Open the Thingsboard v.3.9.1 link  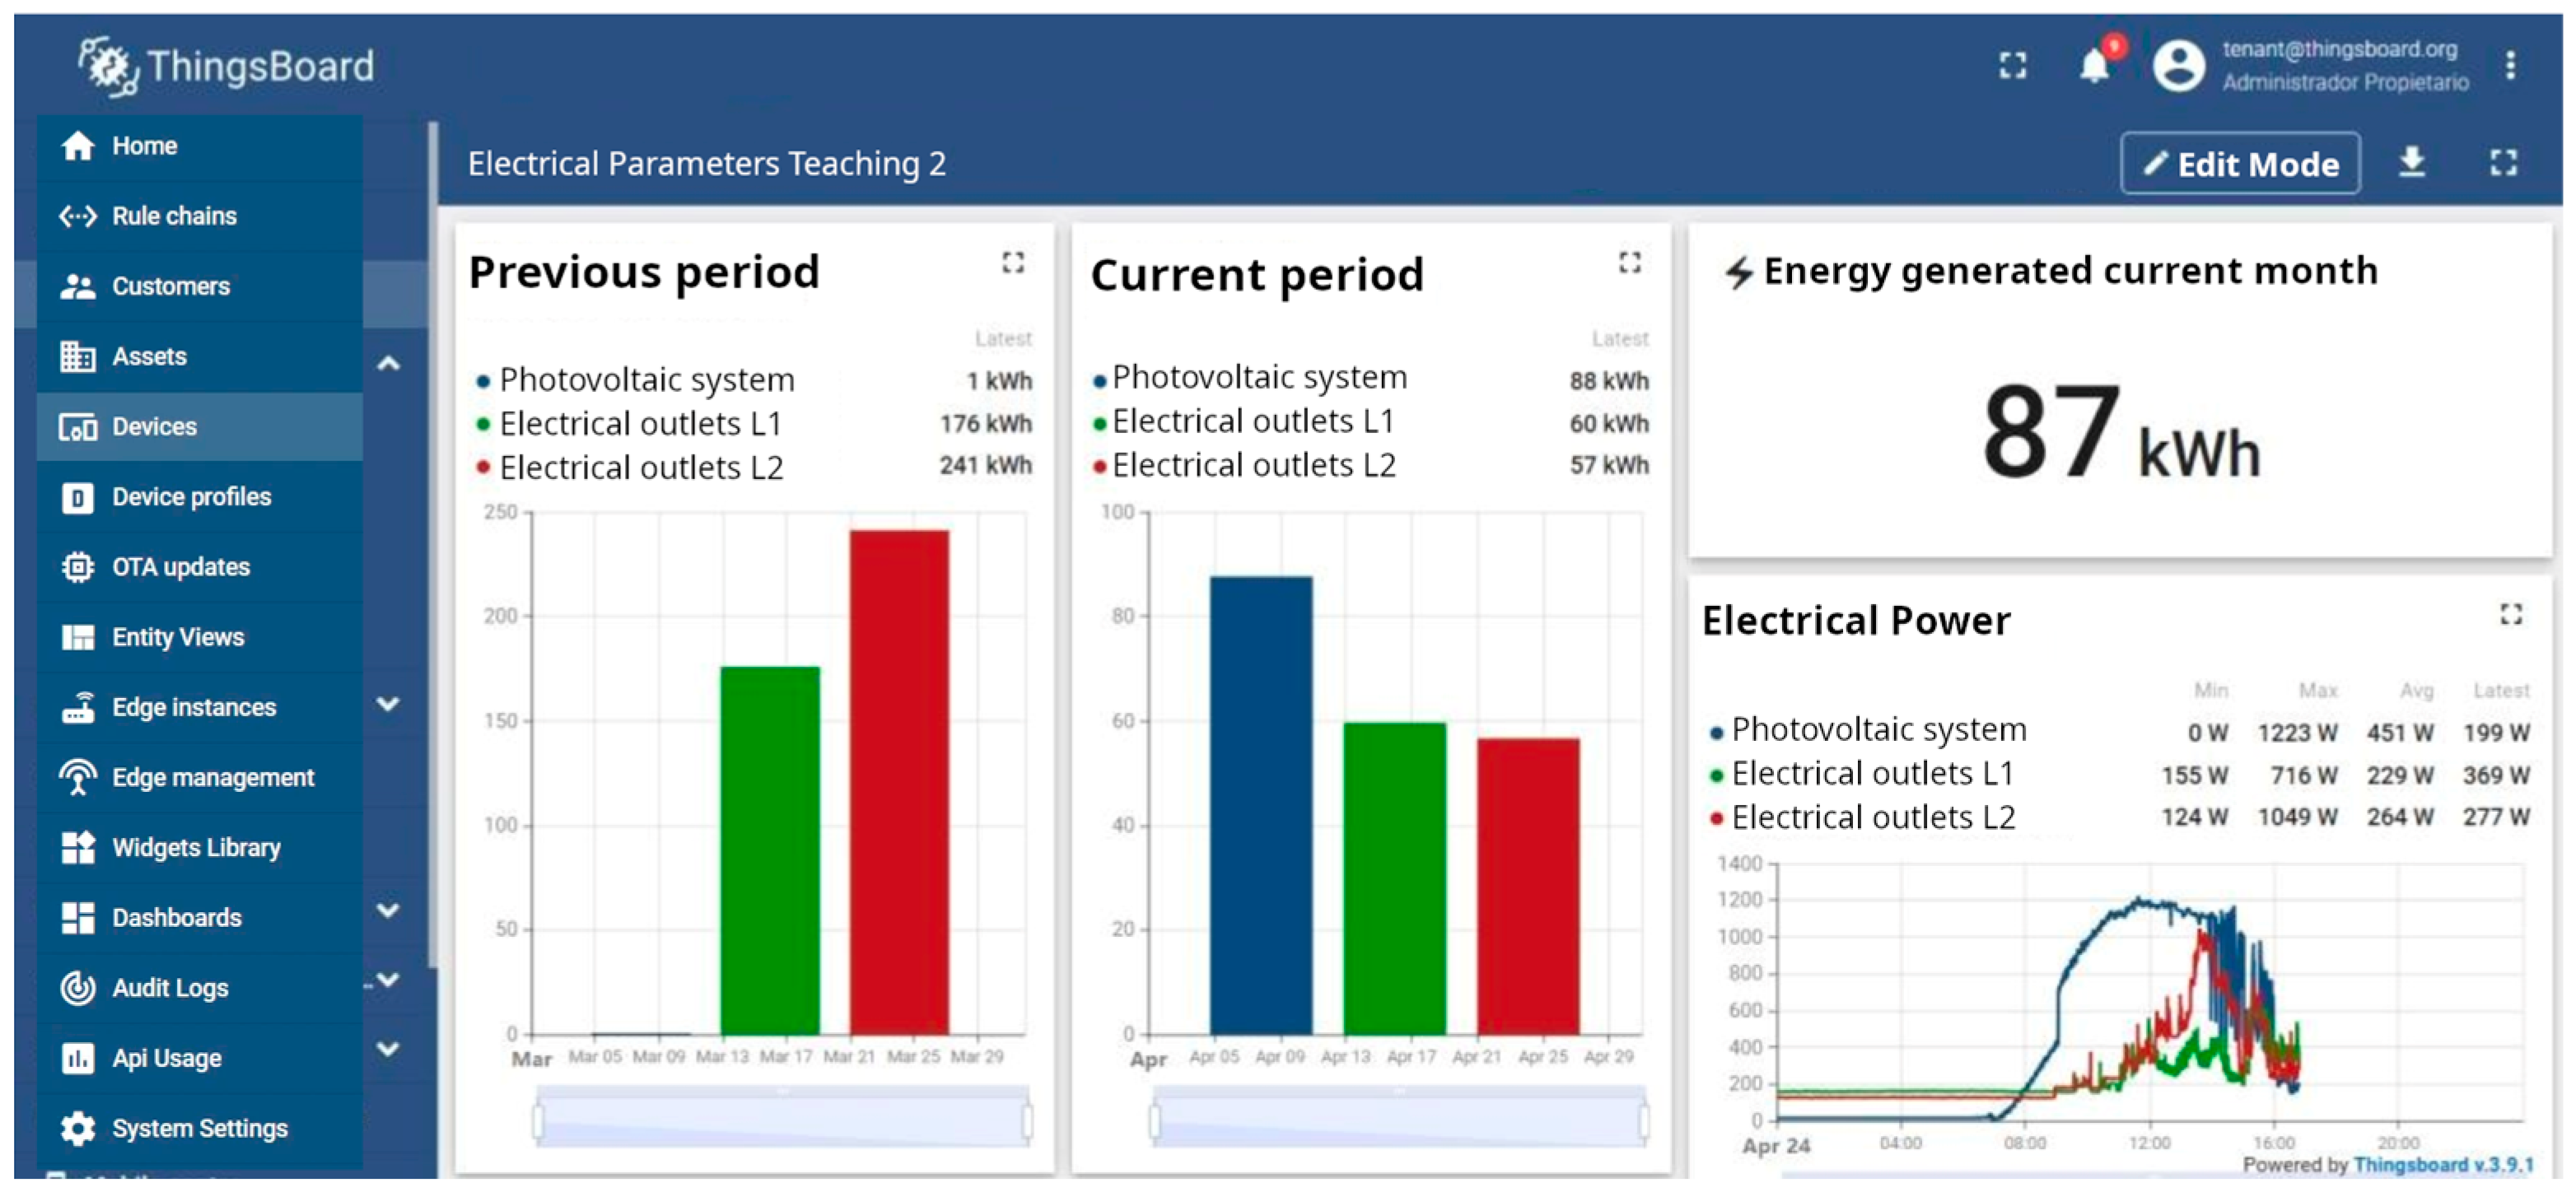pyautogui.click(x=2442, y=1165)
